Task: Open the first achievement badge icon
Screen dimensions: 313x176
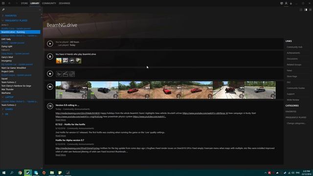Action: pyautogui.click(x=59, y=74)
